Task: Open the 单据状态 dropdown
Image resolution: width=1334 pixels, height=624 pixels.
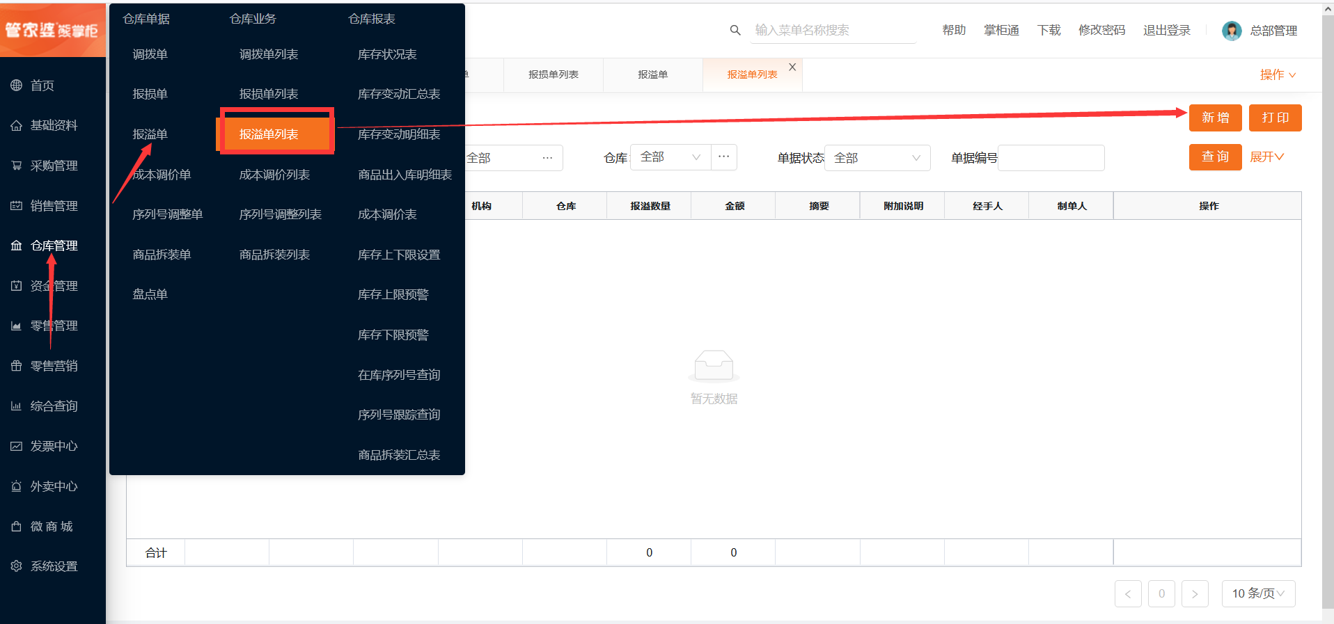Action: [877, 158]
